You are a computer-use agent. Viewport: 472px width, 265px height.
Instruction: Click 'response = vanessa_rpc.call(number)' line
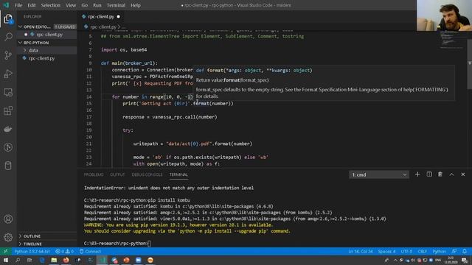(170, 117)
